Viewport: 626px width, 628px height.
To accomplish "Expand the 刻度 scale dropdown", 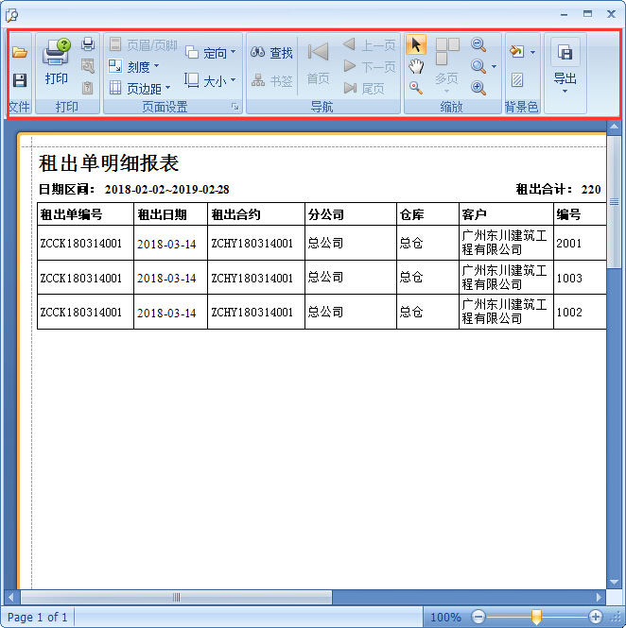I will click(133, 67).
